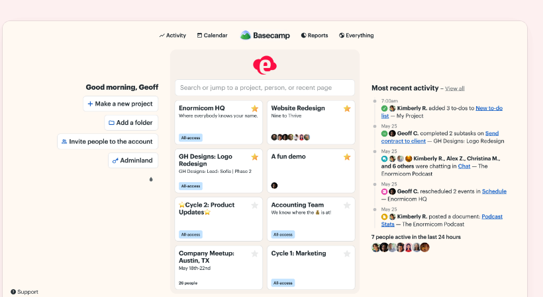543x297 pixels.
Task: Click the question mark icon next to Support
Action: click(x=13, y=292)
